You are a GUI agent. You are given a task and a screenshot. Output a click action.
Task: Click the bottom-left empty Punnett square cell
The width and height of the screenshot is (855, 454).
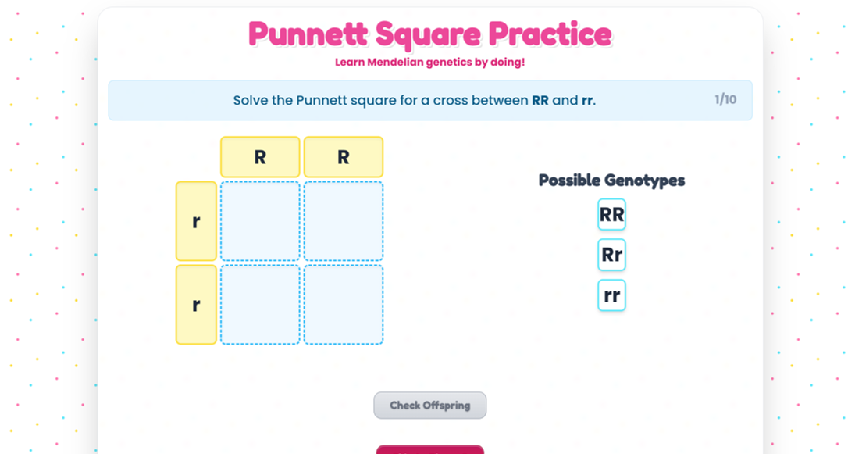pyautogui.click(x=260, y=305)
